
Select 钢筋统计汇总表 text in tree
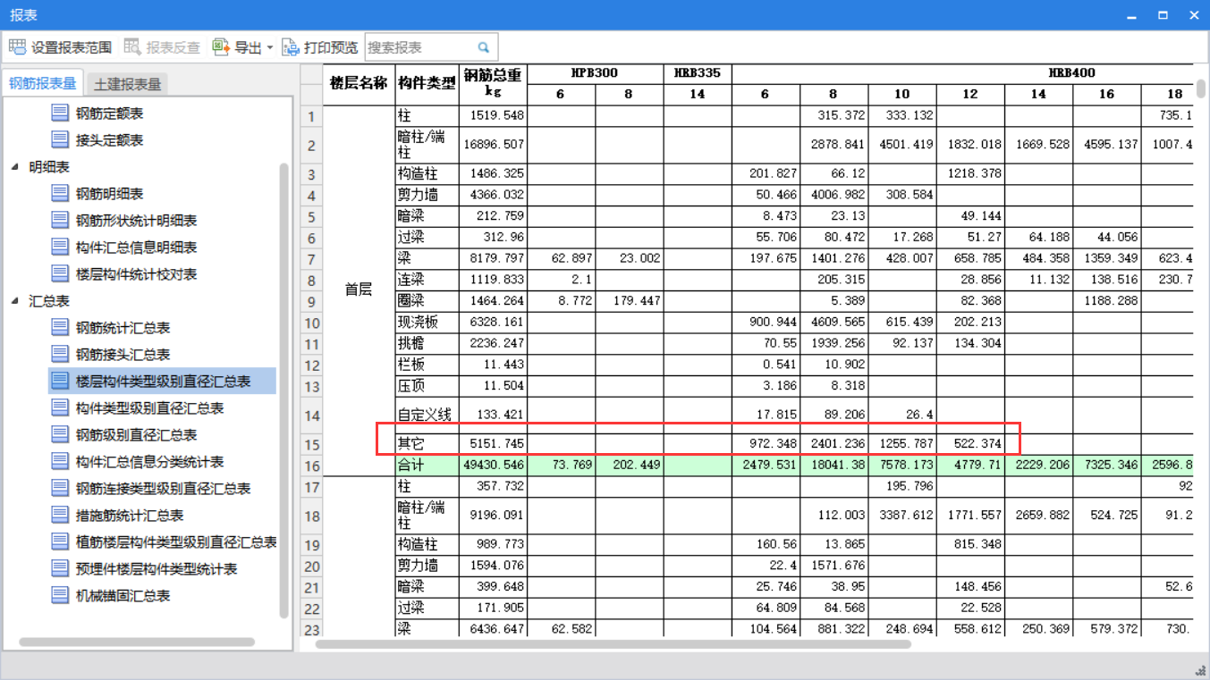123,328
